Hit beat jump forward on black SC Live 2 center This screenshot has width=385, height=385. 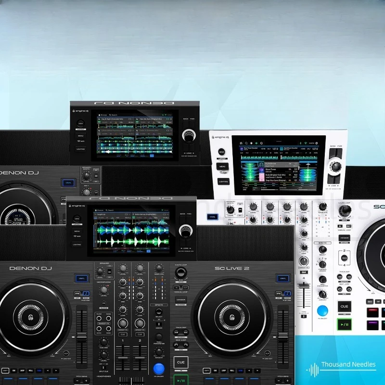(x=186, y=345)
